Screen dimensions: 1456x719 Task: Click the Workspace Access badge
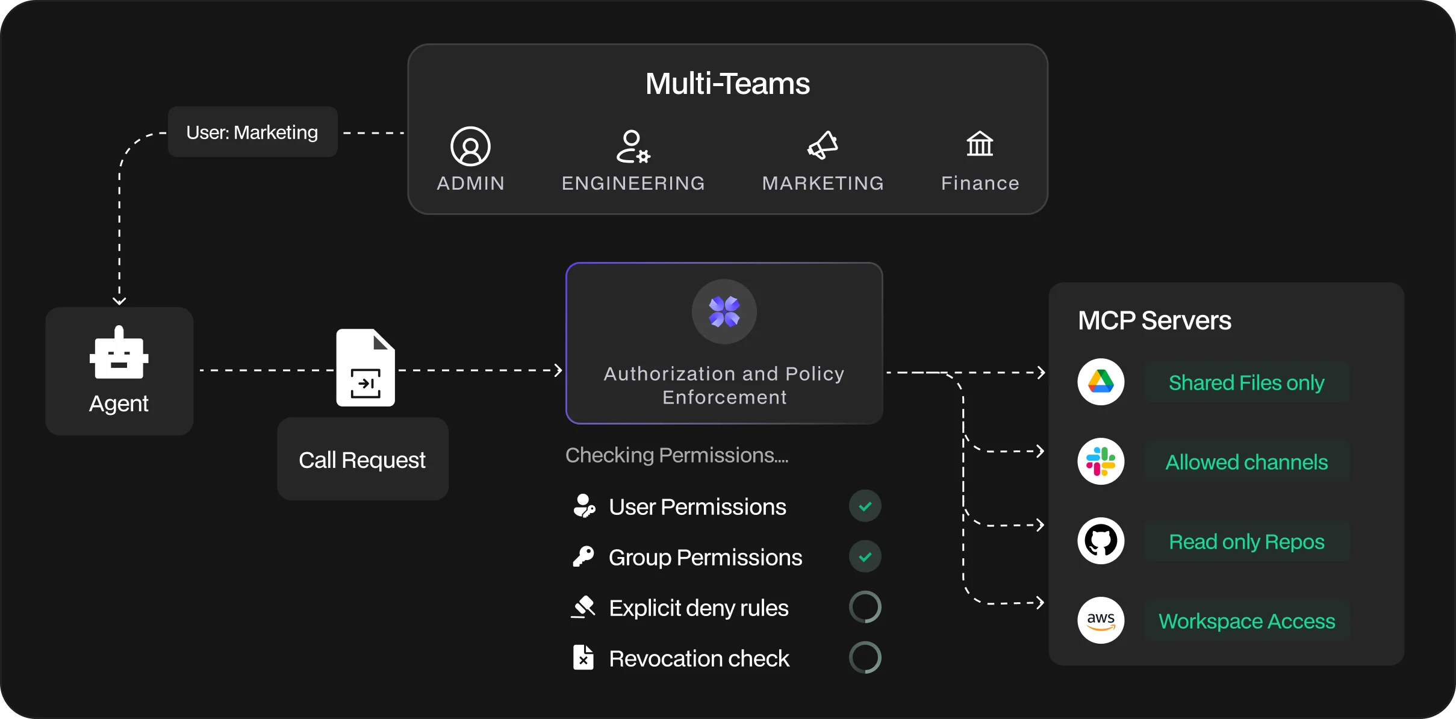click(x=1246, y=621)
